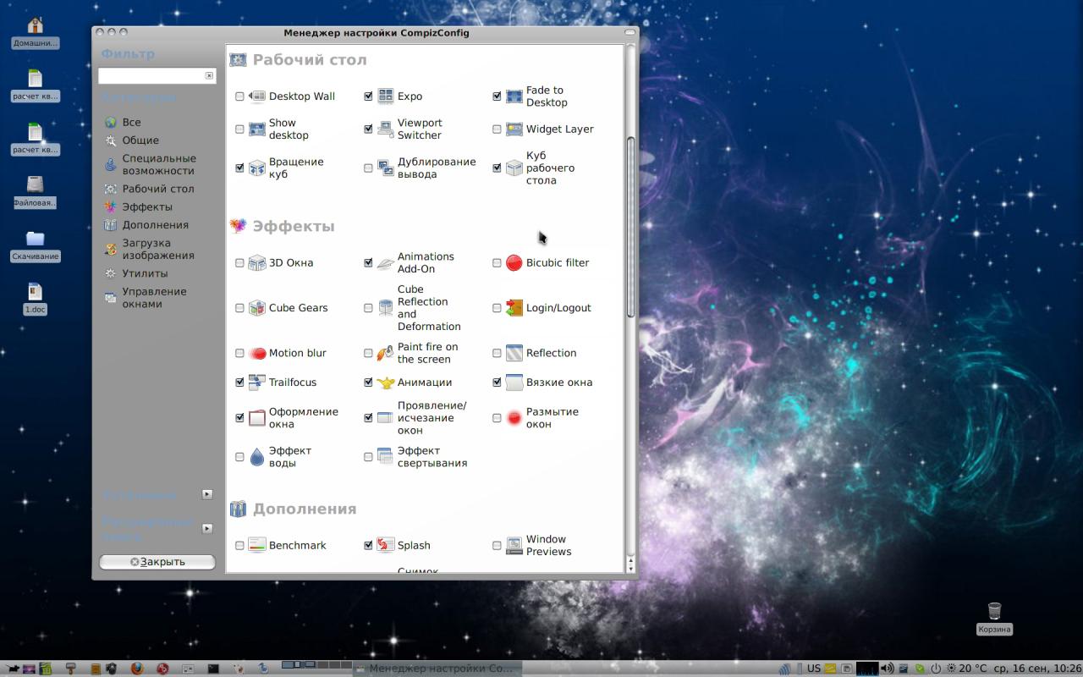The width and height of the screenshot is (1083, 677).
Task: Open the Widget Layer plugin icon
Action: (x=514, y=129)
